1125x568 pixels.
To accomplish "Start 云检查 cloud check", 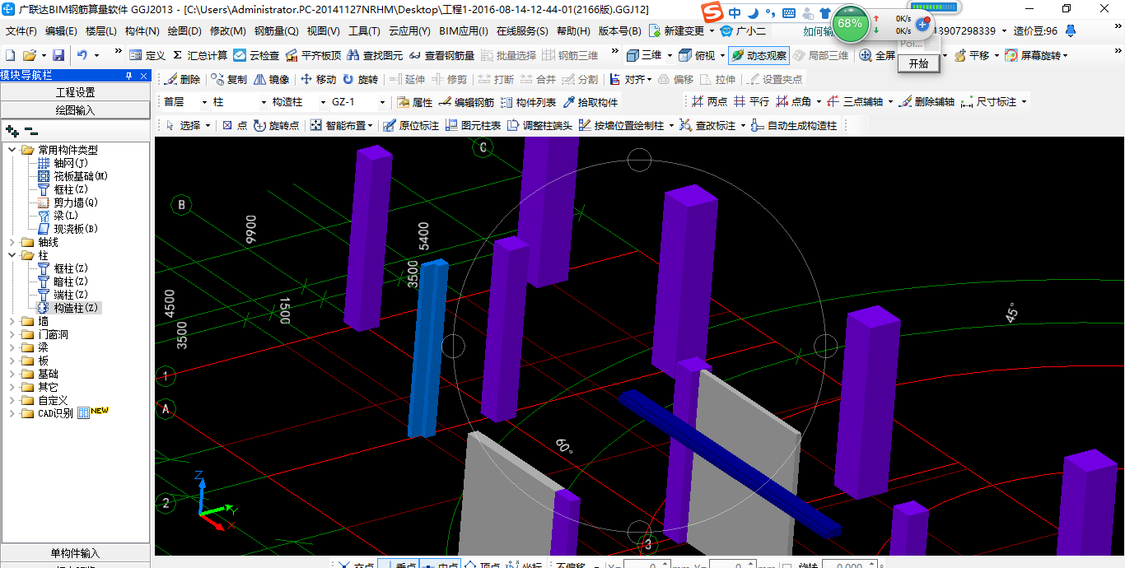I will click(256, 55).
